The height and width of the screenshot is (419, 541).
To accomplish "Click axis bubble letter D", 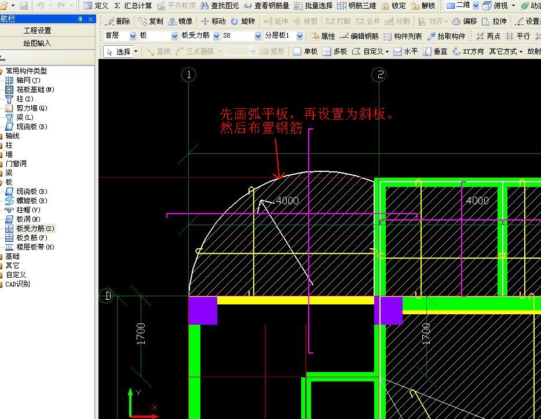I will pos(107,296).
